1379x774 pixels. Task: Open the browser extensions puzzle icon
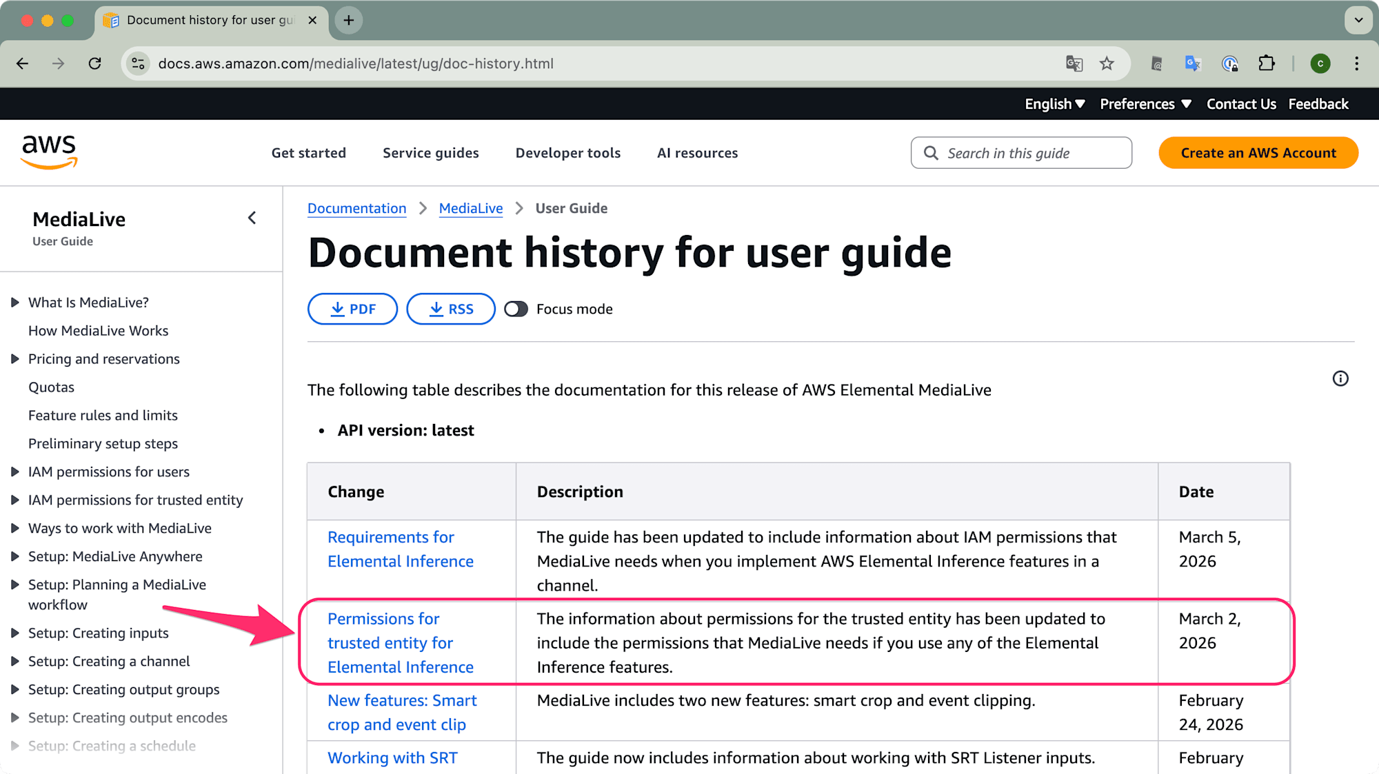coord(1267,63)
